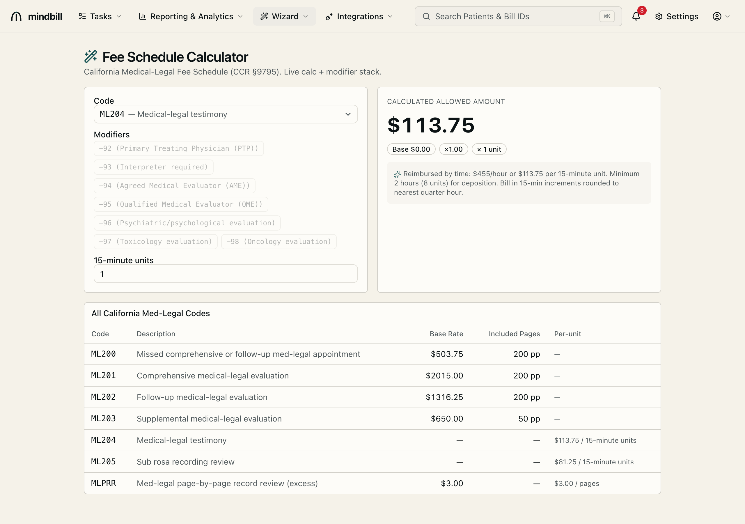The image size is (745, 524).
Task: Click the Per-unit column header
Action: click(x=567, y=334)
